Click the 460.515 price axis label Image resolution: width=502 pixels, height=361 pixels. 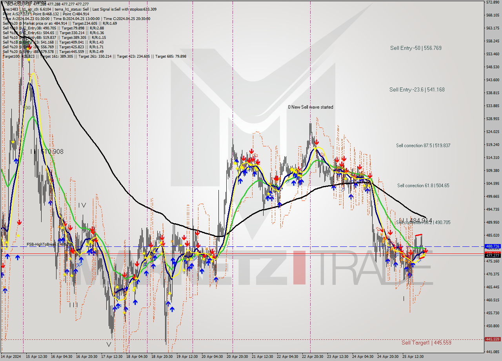click(493, 300)
